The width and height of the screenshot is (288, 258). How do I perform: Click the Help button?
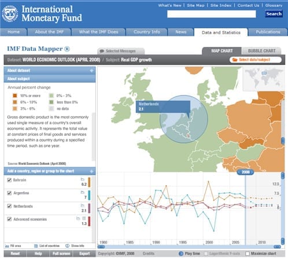click(38, 253)
